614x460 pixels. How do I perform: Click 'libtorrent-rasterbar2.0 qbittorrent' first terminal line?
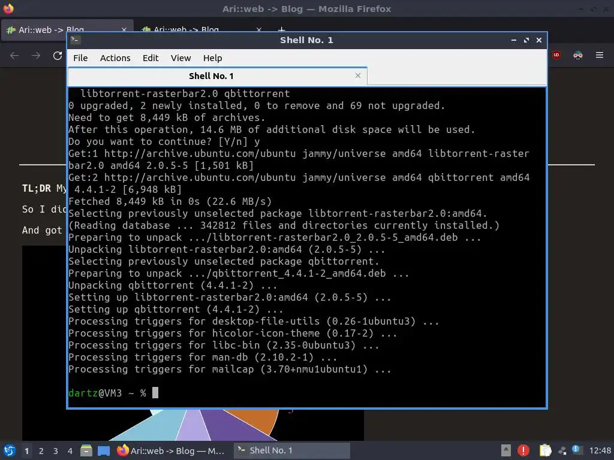coord(185,94)
